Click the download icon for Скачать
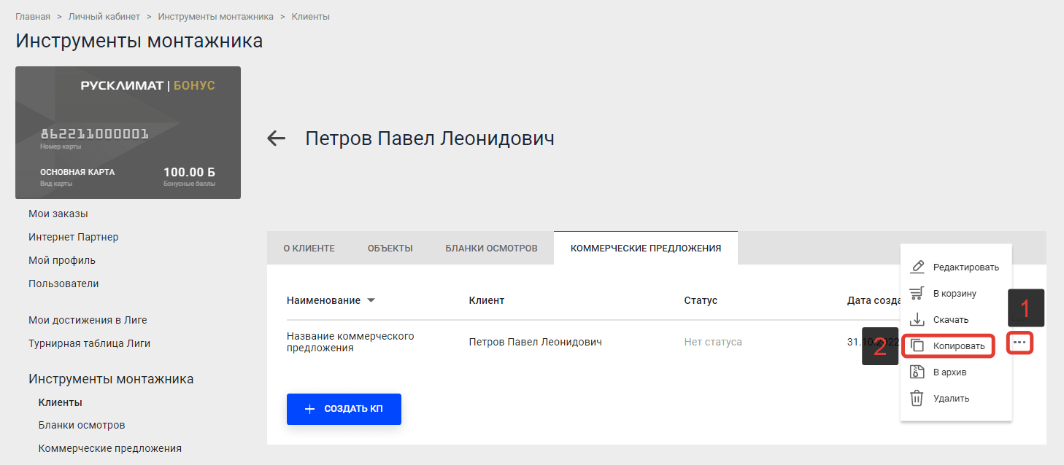The height and width of the screenshot is (465, 1064). click(x=917, y=319)
